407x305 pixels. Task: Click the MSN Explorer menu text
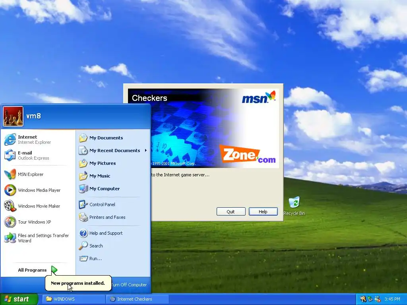tap(31, 174)
